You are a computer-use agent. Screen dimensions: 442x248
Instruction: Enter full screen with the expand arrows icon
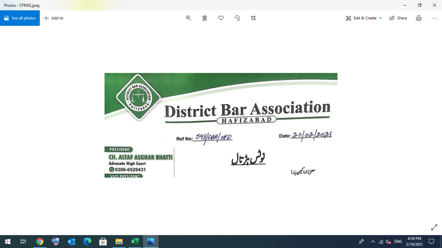tap(434, 227)
